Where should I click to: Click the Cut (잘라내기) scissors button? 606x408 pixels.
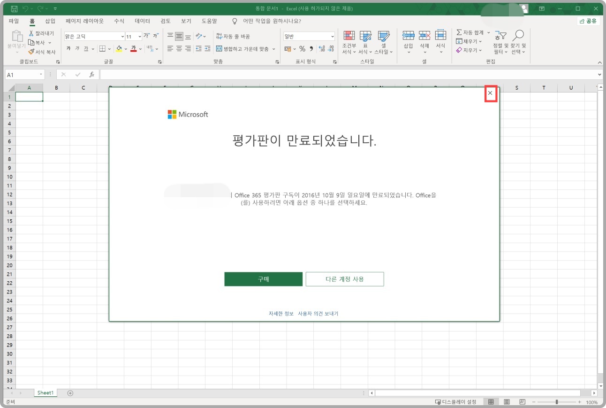click(41, 33)
